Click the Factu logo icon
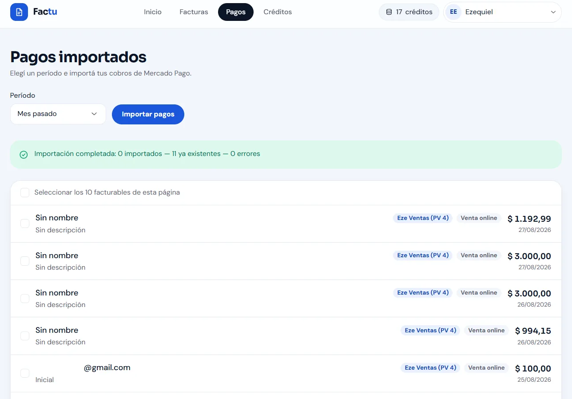 pos(19,12)
